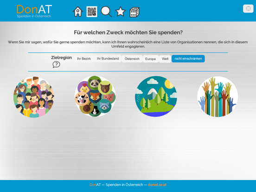Choose the raised hands donation category
Screen dimensions: 256x192
pos(218,97)
